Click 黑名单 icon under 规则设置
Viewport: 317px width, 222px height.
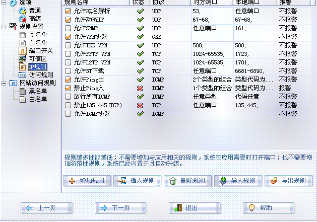(x=23, y=35)
